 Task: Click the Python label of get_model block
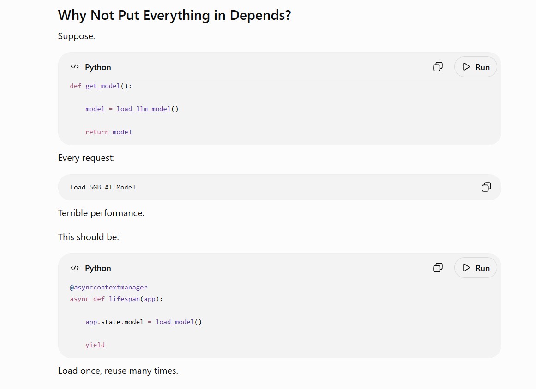98,67
